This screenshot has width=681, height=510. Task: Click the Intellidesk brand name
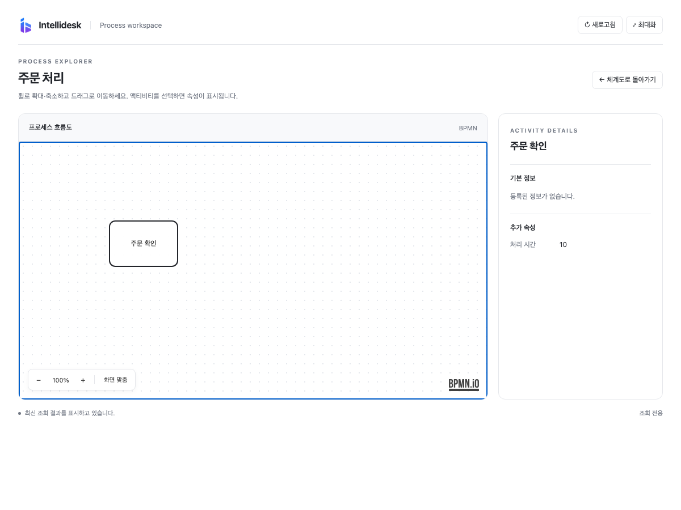[x=60, y=25]
